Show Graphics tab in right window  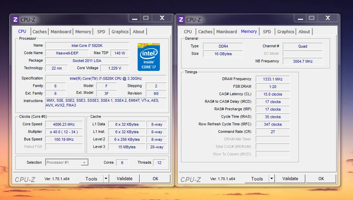(286, 32)
